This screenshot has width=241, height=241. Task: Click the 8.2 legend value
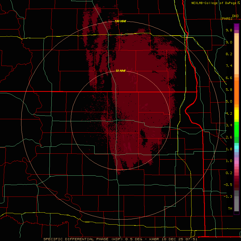(229, 54)
